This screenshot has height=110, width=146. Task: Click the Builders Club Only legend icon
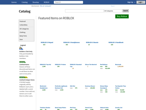(x=21, y=48)
